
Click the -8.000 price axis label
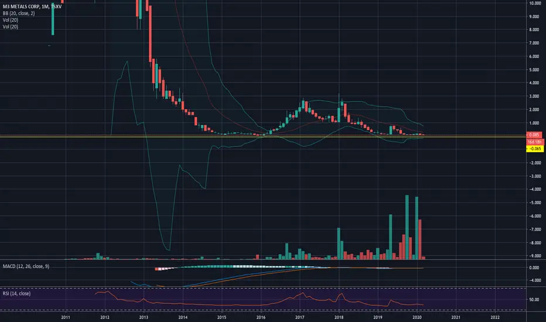coord(534,242)
